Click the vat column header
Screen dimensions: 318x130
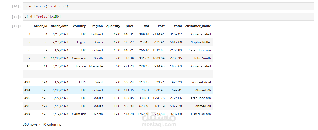147,26
